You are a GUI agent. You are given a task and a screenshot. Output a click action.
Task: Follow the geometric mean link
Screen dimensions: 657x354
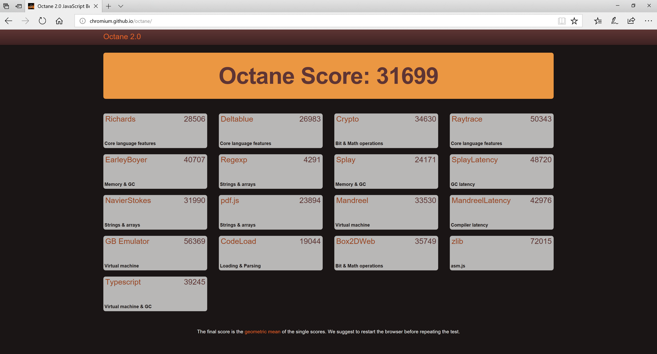coord(262,332)
